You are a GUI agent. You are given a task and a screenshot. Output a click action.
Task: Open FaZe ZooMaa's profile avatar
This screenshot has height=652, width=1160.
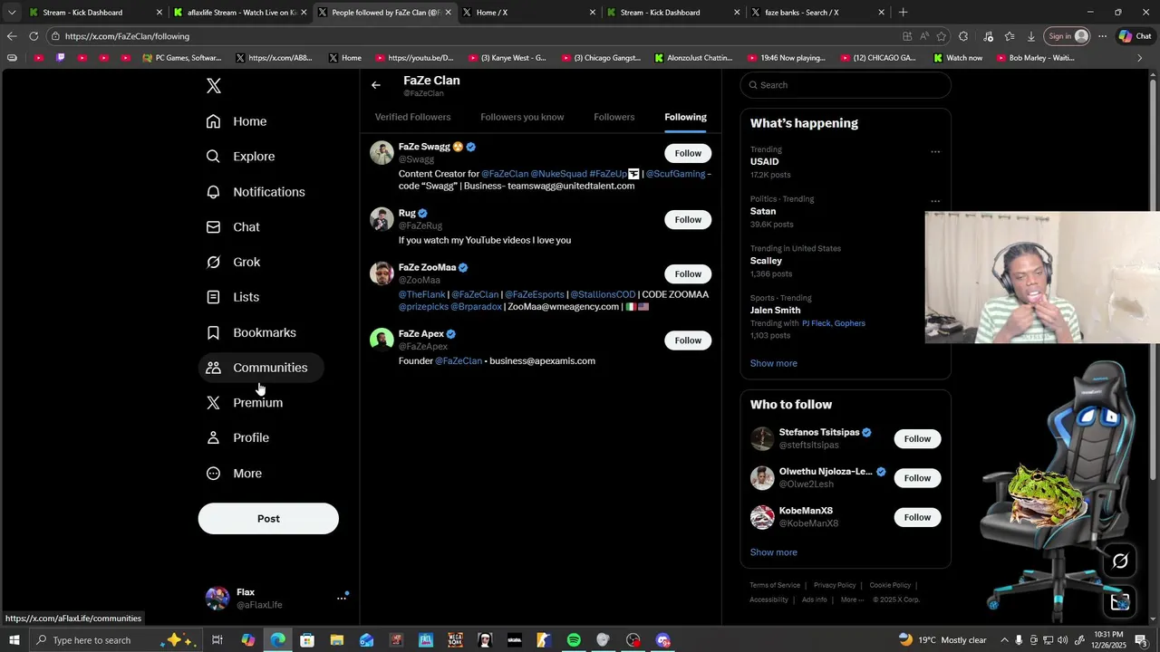[x=382, y=273]
